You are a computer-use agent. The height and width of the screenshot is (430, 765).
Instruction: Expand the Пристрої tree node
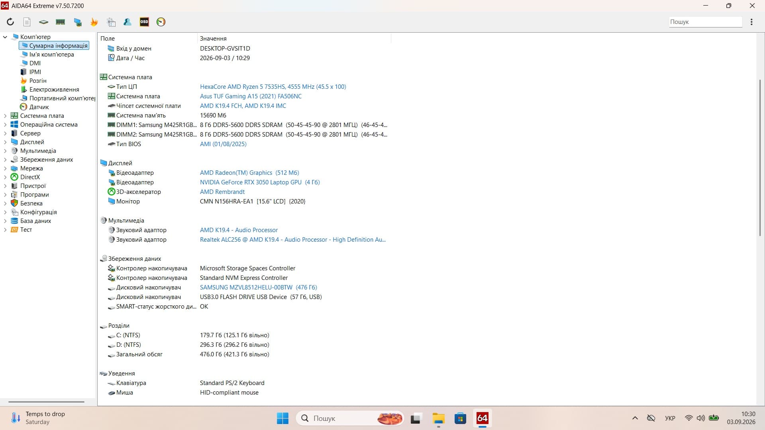tap(5, 186)
